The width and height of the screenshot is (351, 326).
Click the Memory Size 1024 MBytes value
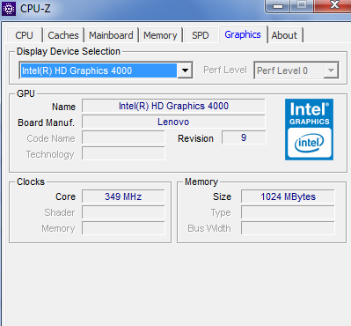[288, 196]
